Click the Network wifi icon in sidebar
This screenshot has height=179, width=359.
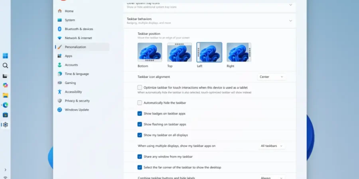(59, 38)
